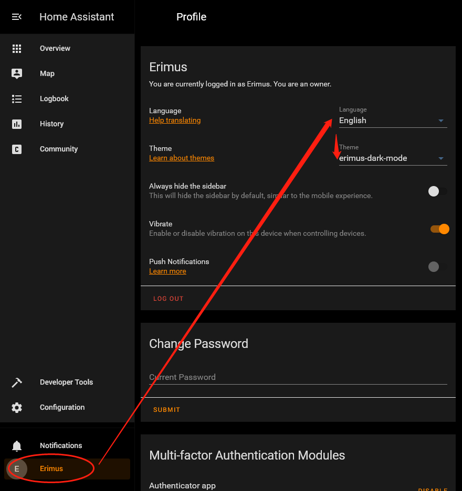Click the Configuration gear icon
Screen dimensions: 462x491
click(17, 407)
